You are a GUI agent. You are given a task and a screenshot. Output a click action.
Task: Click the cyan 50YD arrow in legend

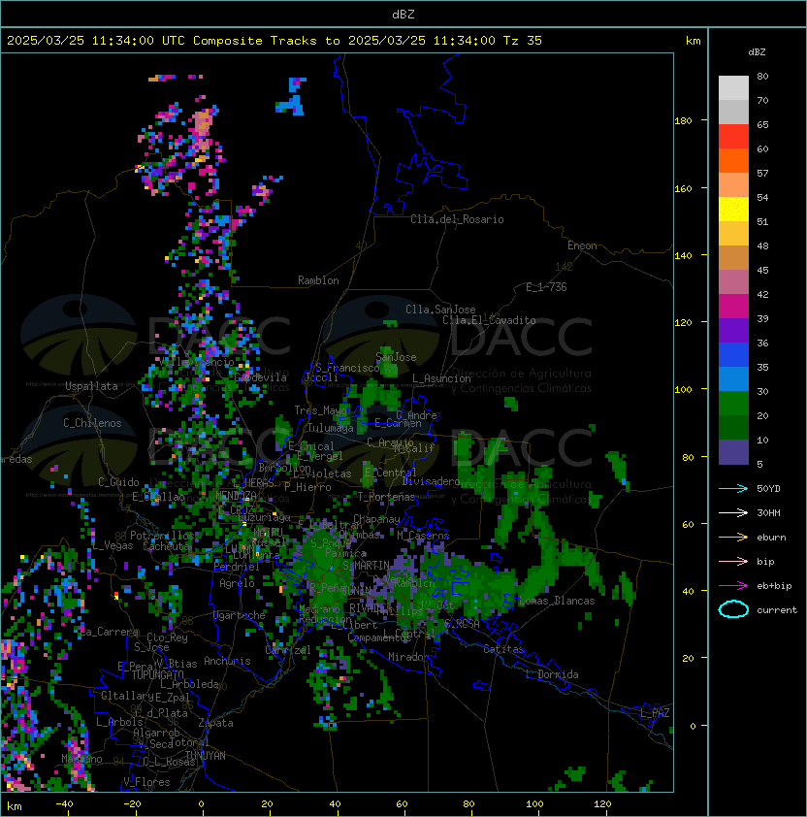click(x=733, y=488)
